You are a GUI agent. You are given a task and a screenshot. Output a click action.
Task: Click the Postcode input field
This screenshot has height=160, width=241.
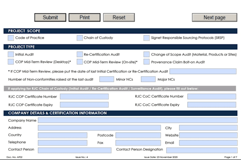coord(138,135)
